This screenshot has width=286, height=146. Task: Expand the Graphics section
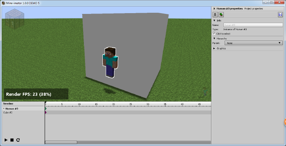click(x=214, y=49)
